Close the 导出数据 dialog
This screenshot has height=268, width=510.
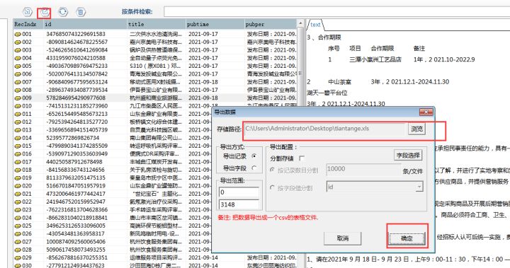point(426,112)
